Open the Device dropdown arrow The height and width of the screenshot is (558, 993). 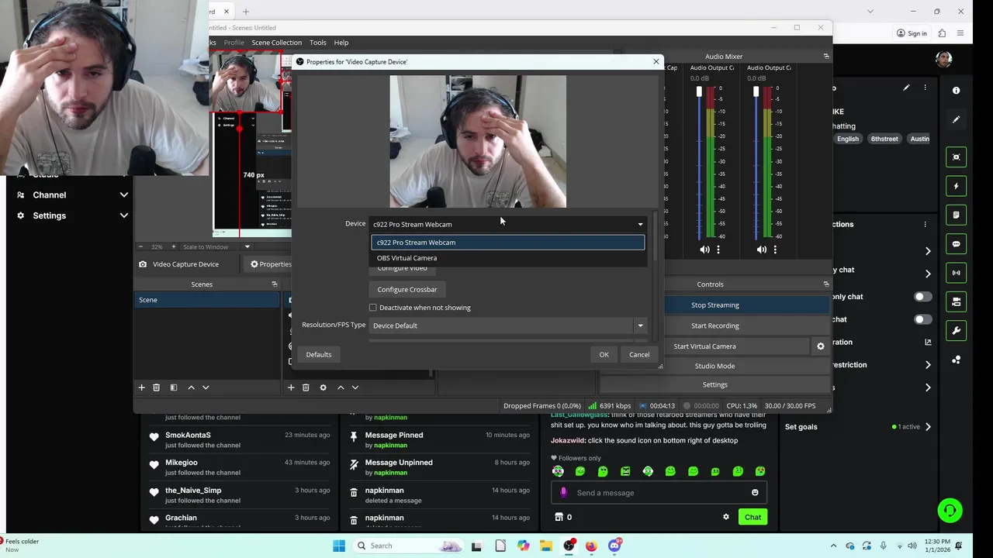point(640,225)
